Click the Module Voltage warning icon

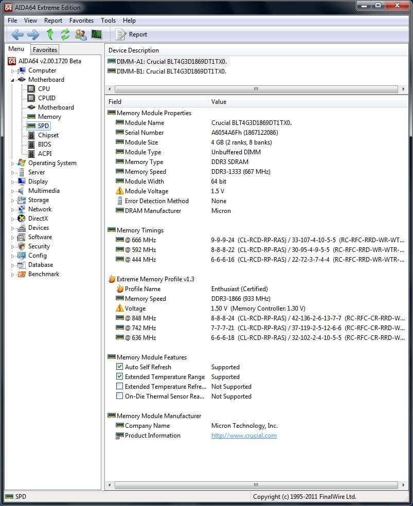click(120, 191)
